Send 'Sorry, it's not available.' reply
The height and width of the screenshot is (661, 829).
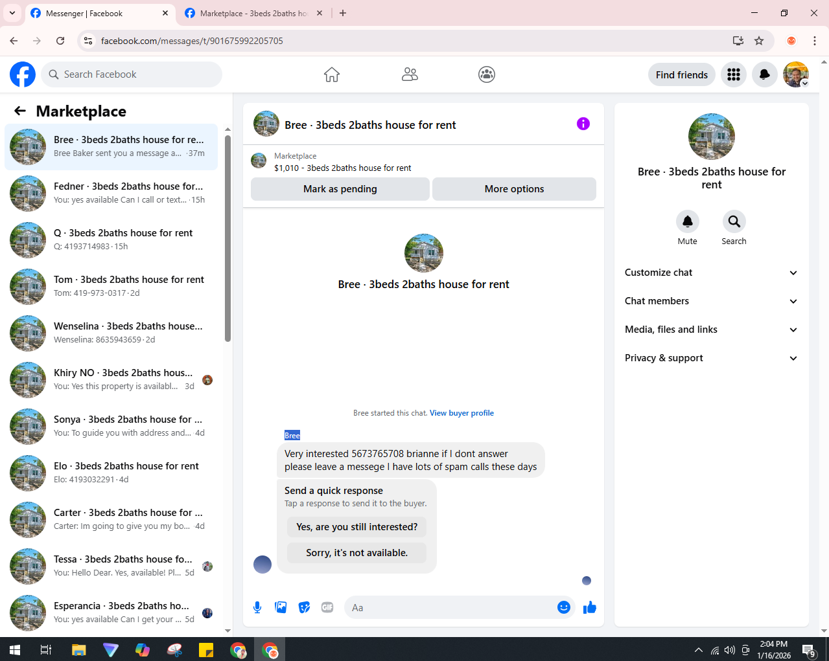[x=357, y=553]
